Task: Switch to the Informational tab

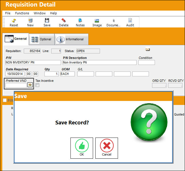Action: (x=71, y=39)
